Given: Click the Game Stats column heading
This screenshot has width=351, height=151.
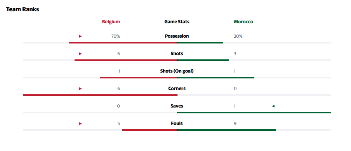Looking at the screenshot, I should [177, 22].
